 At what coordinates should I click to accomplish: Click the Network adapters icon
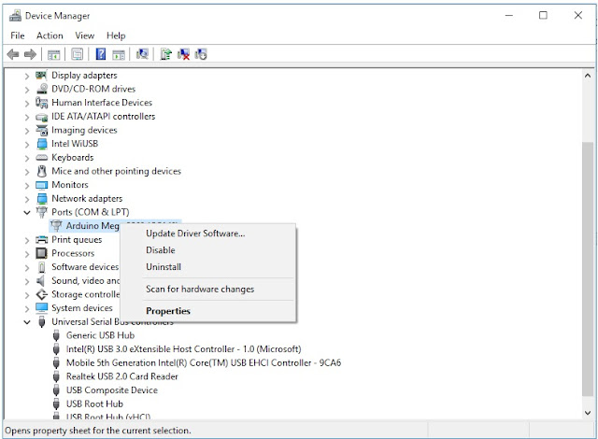(x=41, y=199)
